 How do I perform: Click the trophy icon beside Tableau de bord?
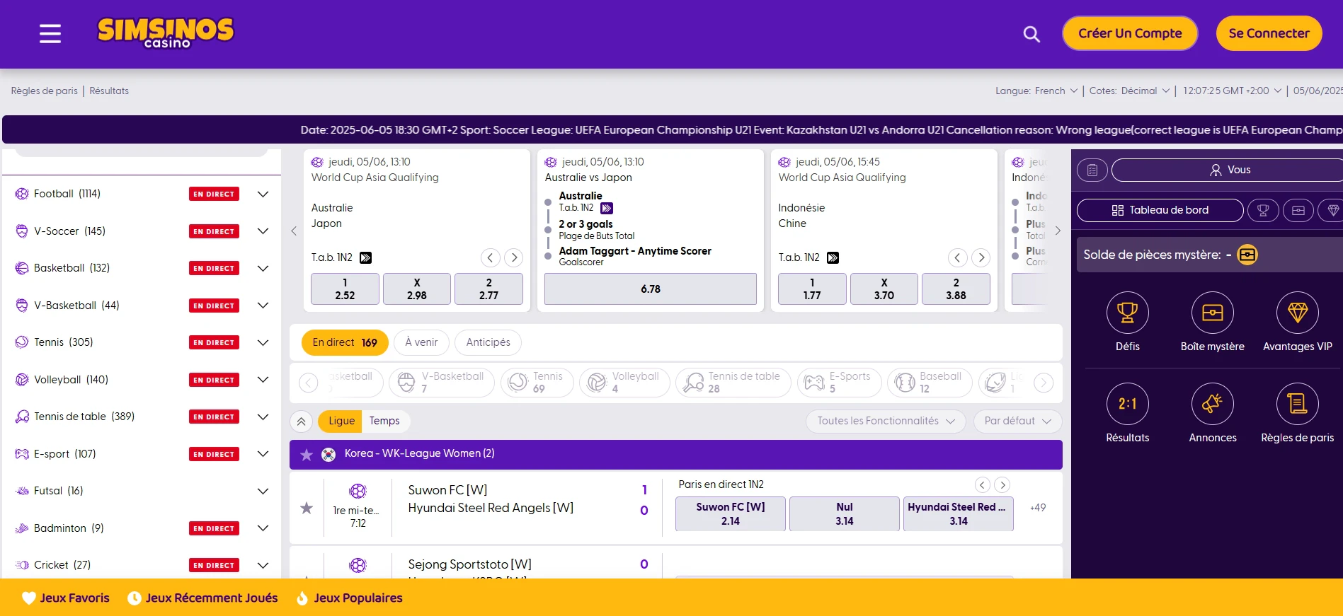click(x=1262, y=210)
